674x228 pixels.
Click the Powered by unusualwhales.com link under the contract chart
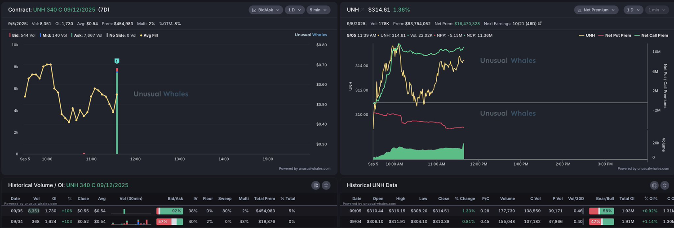coord(305,169)
